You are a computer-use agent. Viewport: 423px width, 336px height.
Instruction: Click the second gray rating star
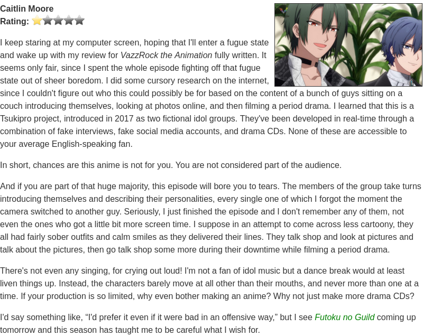pos(48,20)
